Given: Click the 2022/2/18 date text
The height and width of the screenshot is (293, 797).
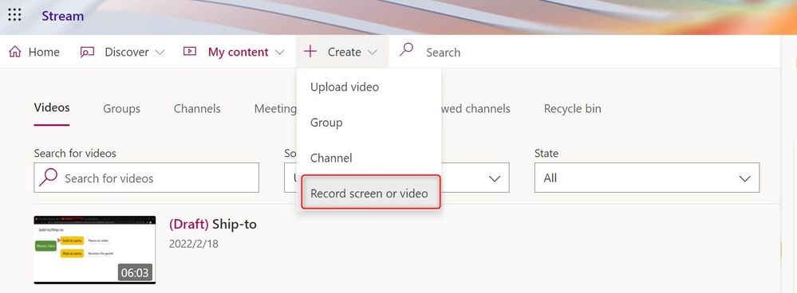Looking at the screenshot, I should tap(193, 244).
